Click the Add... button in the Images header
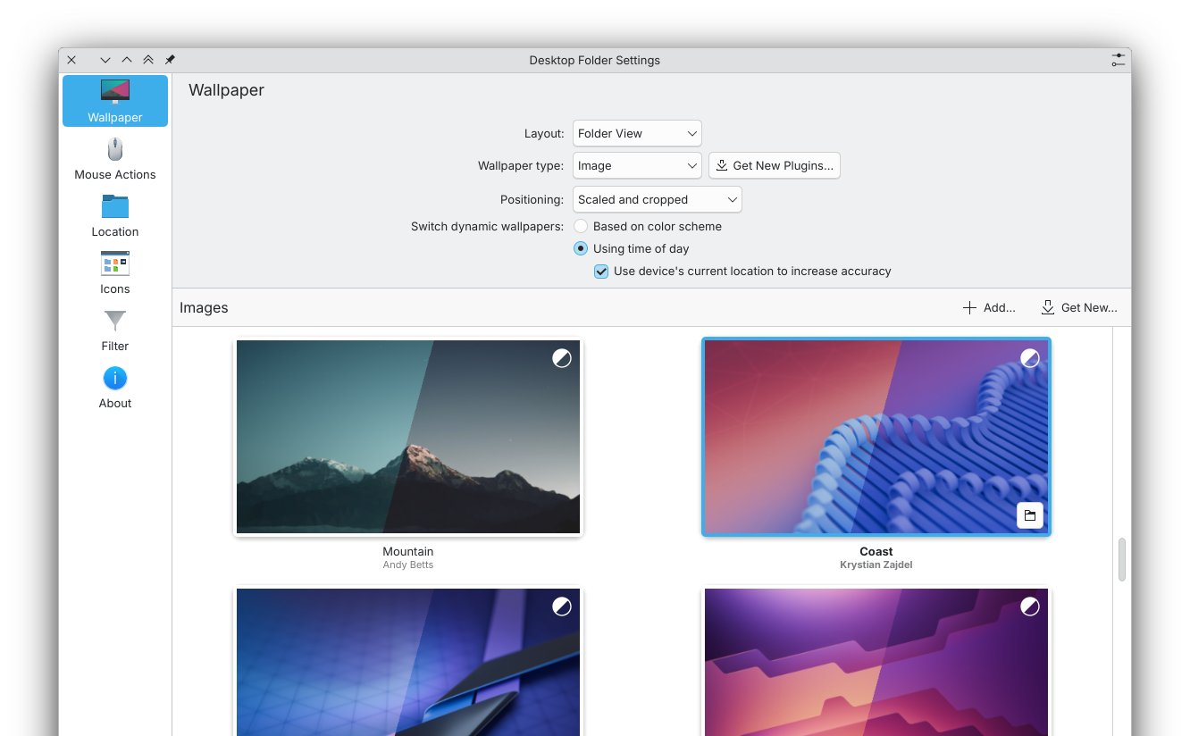Screen dimensions: 1190x736 point(988,308)
